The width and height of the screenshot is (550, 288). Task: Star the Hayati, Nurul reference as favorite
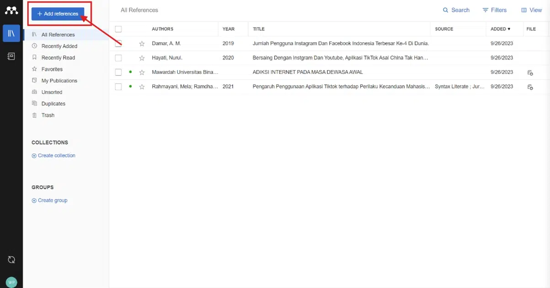click(142, 58)
